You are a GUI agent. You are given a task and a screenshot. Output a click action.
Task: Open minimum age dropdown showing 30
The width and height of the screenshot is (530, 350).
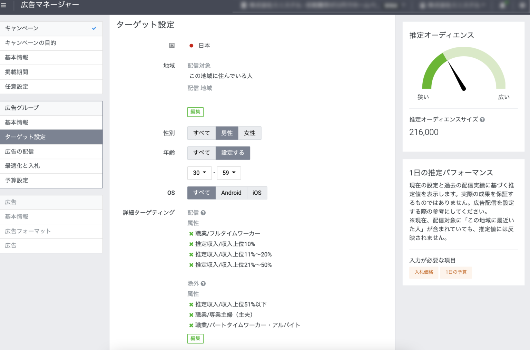pyautogui.click(x=199, y=173)
